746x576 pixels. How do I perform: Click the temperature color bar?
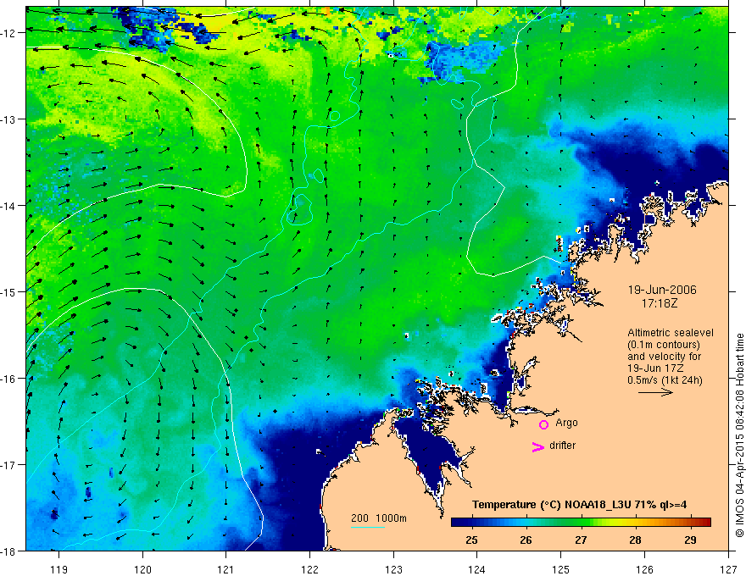coord(581,522)
